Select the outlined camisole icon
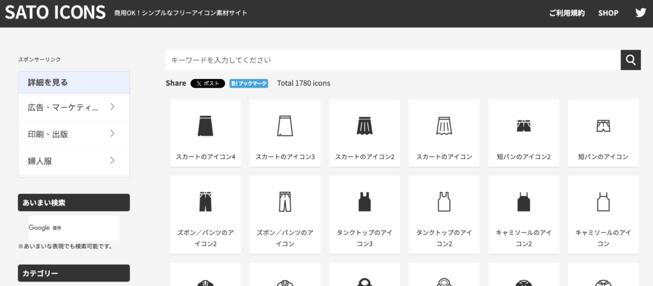 603,202
